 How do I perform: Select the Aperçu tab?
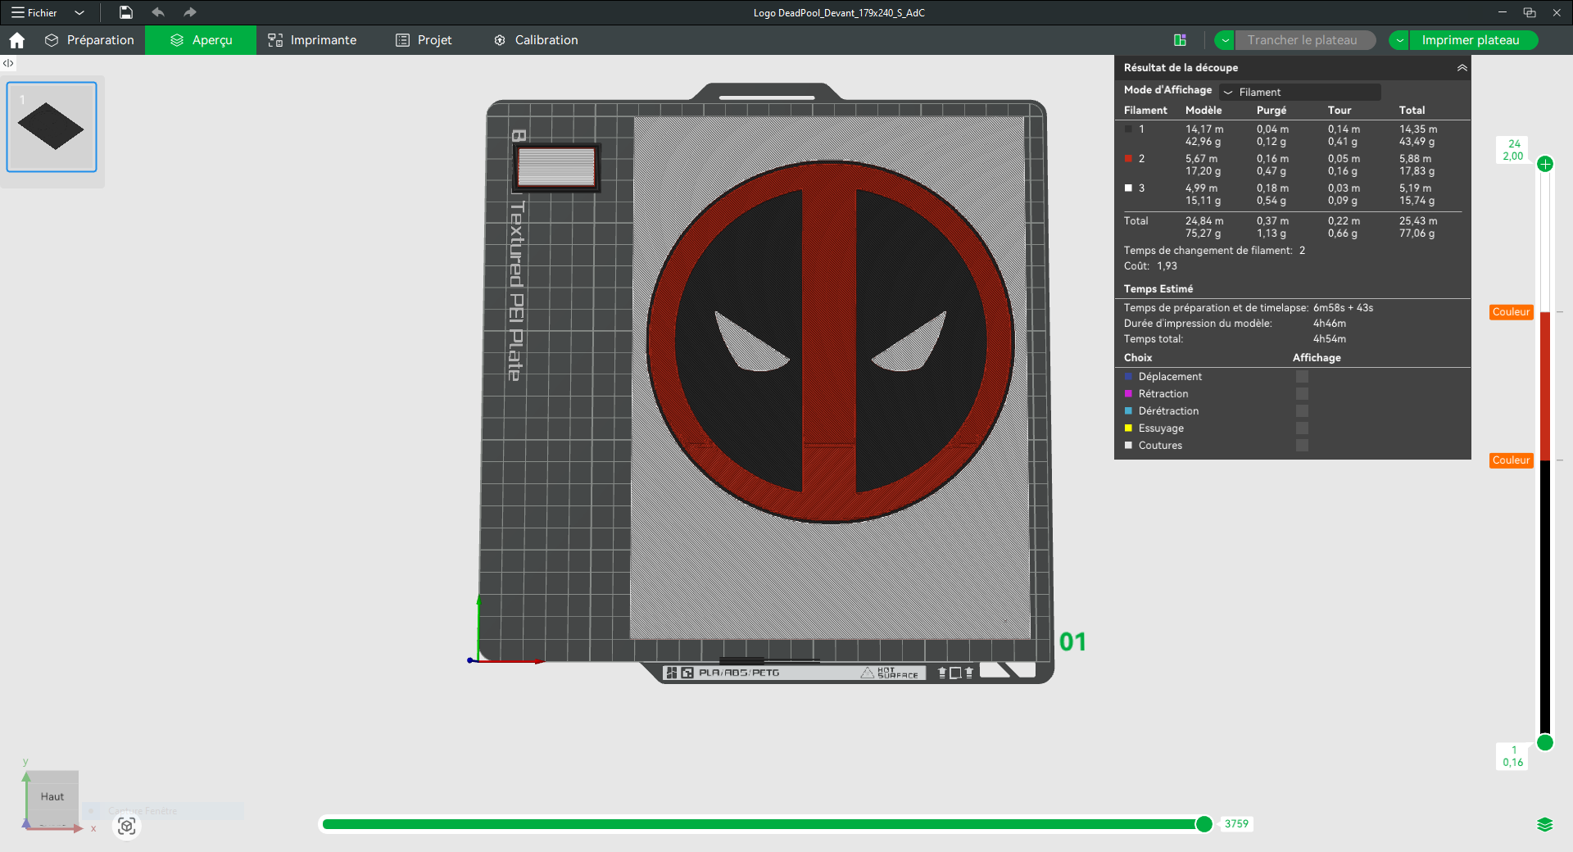point(201,40)
